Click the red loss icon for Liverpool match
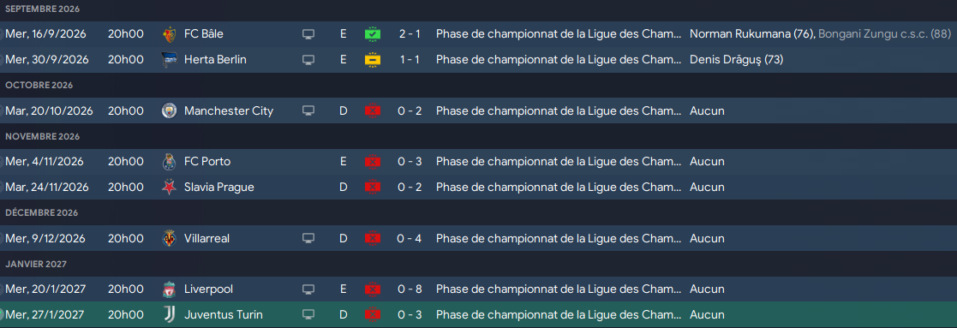Image resolution: width=957 pixels, height=328 pixels. coord(373,289)
